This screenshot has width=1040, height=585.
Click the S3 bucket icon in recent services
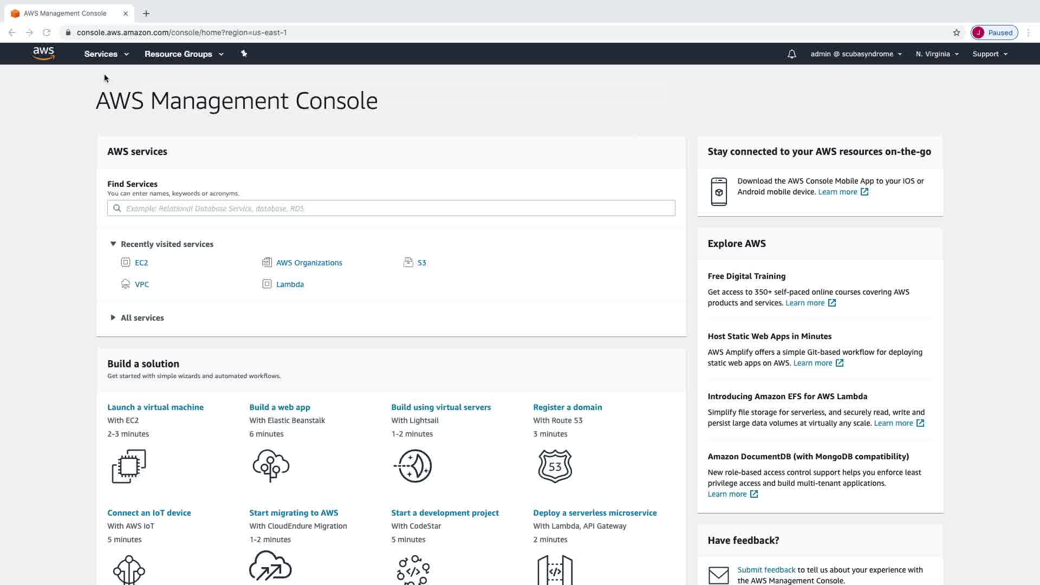click(x=408, y=263)
